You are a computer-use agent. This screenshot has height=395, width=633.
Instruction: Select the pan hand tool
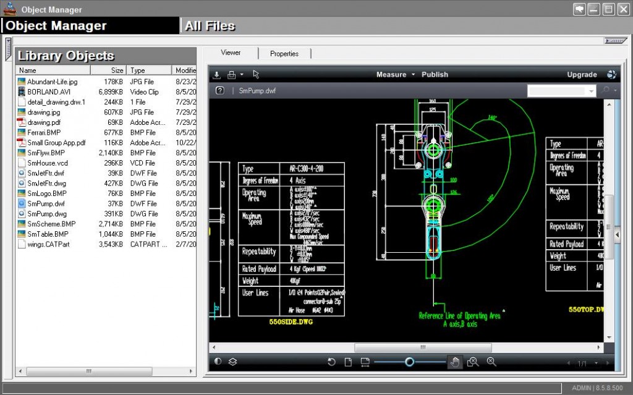(x=455, y=362)
